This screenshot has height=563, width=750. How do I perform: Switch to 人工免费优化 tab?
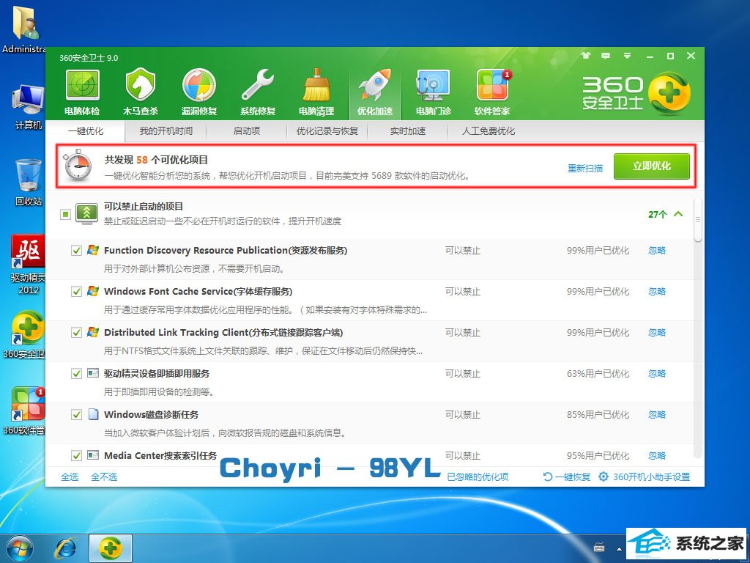click(x=489, y=131)
